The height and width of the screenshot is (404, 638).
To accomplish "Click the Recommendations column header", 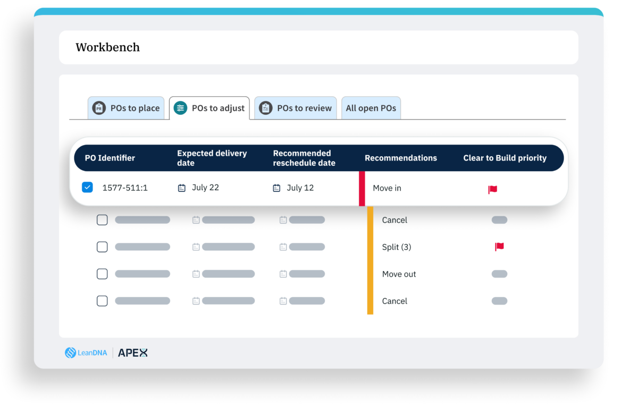I will pos(401,158).
